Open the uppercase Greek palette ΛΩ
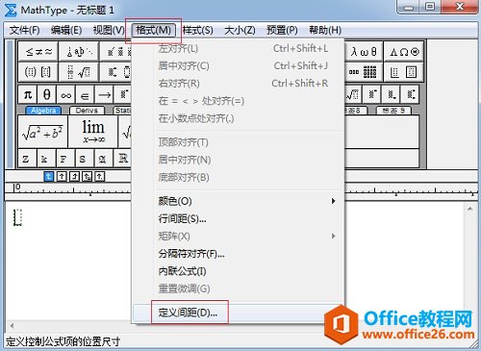481x351 pixels. click(x=404, y=51)
